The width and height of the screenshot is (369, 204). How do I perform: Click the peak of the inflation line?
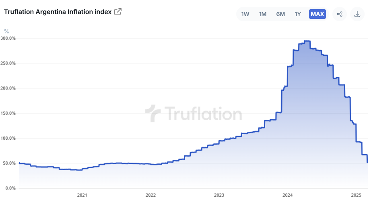coord(307,41)
